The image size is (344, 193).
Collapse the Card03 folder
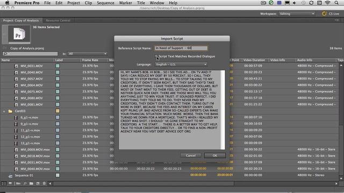[4, 111]
